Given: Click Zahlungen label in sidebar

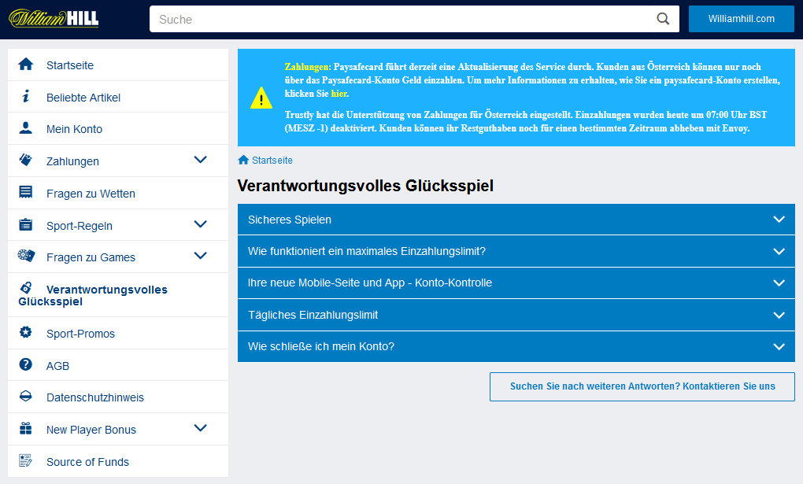Looking at the screenshot, I should 72,161.
